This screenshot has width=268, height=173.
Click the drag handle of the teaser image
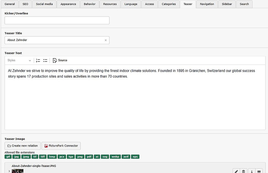259,171
